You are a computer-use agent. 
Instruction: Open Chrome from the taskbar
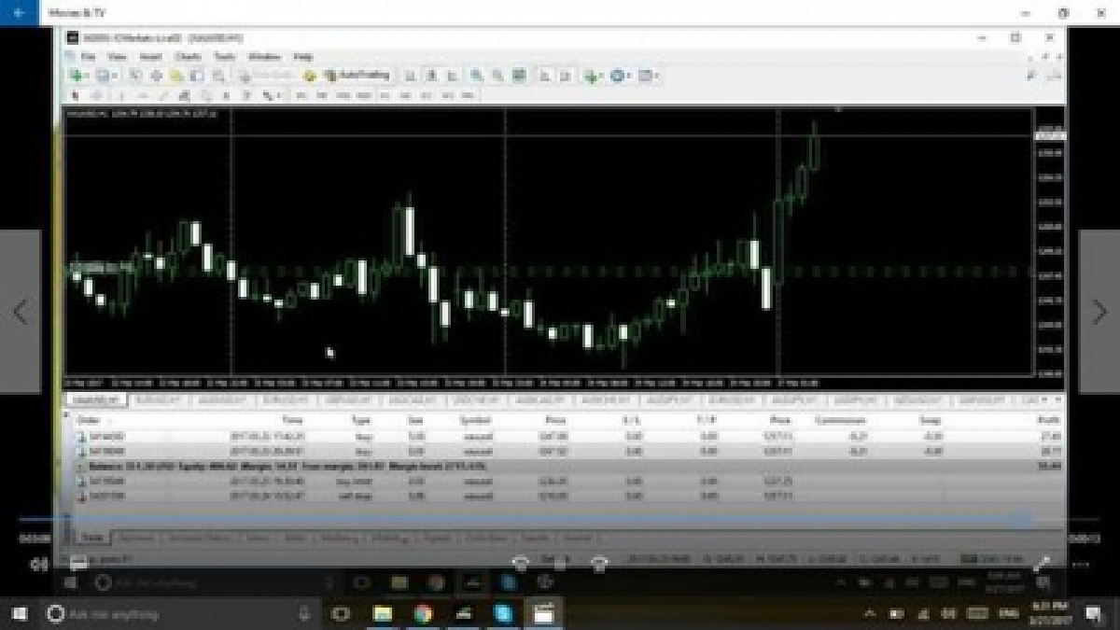pos(423,614)
